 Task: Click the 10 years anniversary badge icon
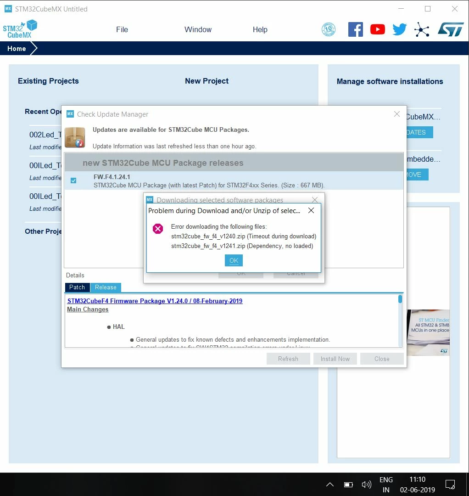[329, 29]
